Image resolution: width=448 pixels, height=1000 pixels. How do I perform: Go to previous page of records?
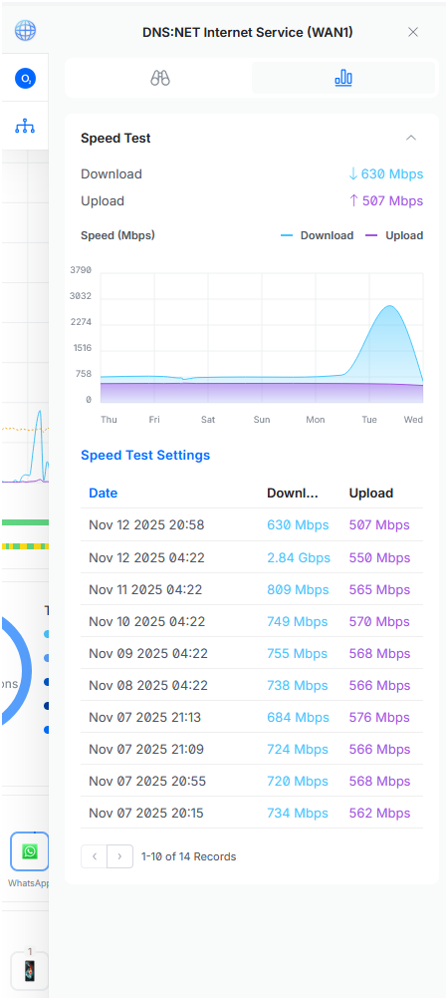click(95, 856)
